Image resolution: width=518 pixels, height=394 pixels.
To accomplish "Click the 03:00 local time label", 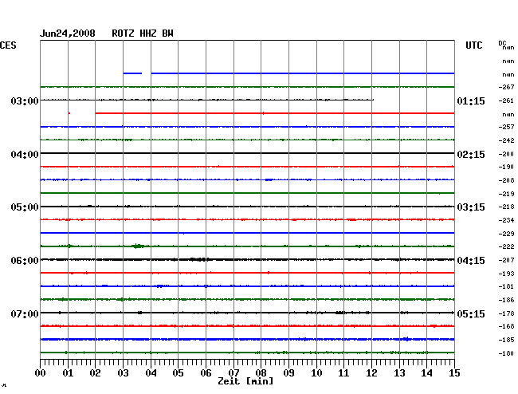I will click(x=25, y=100).
